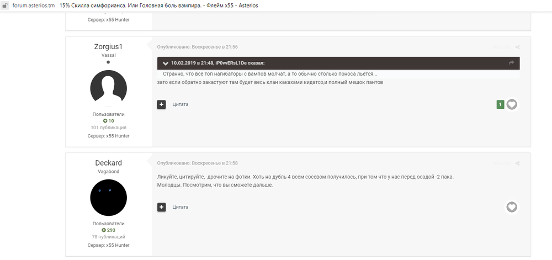Image resolution: width=552 pixels, height=260 pixels.
Task: Click Deckard Пользователи group label
Action: pyautogui.click(x=108, y=224)
